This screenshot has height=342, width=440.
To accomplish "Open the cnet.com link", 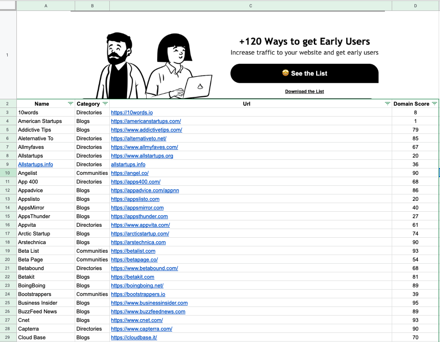I will pos(137,321).
